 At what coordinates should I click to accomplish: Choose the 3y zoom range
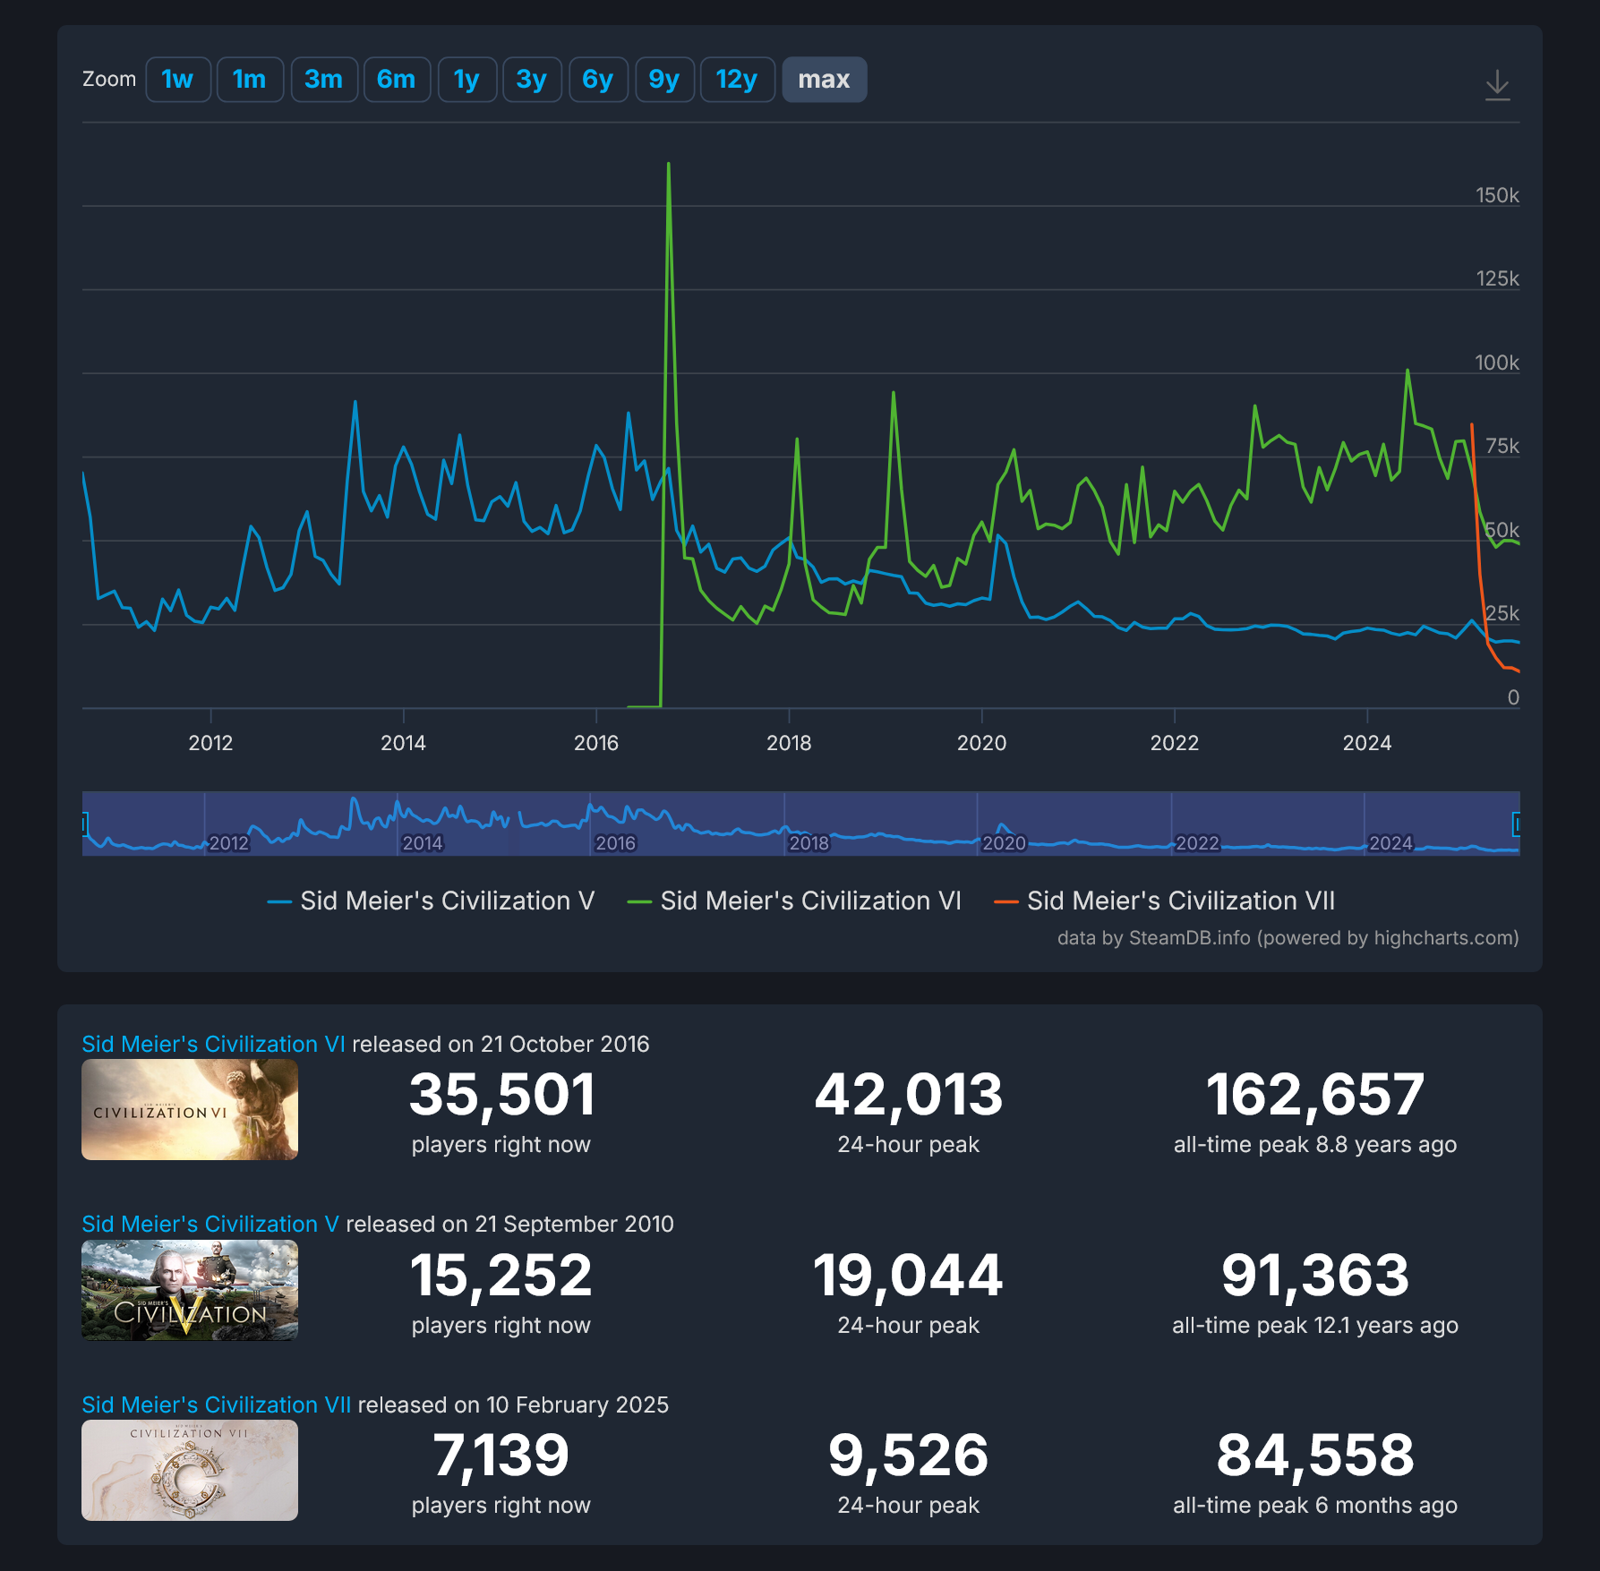pyautogui.click(x=532, y=79)
